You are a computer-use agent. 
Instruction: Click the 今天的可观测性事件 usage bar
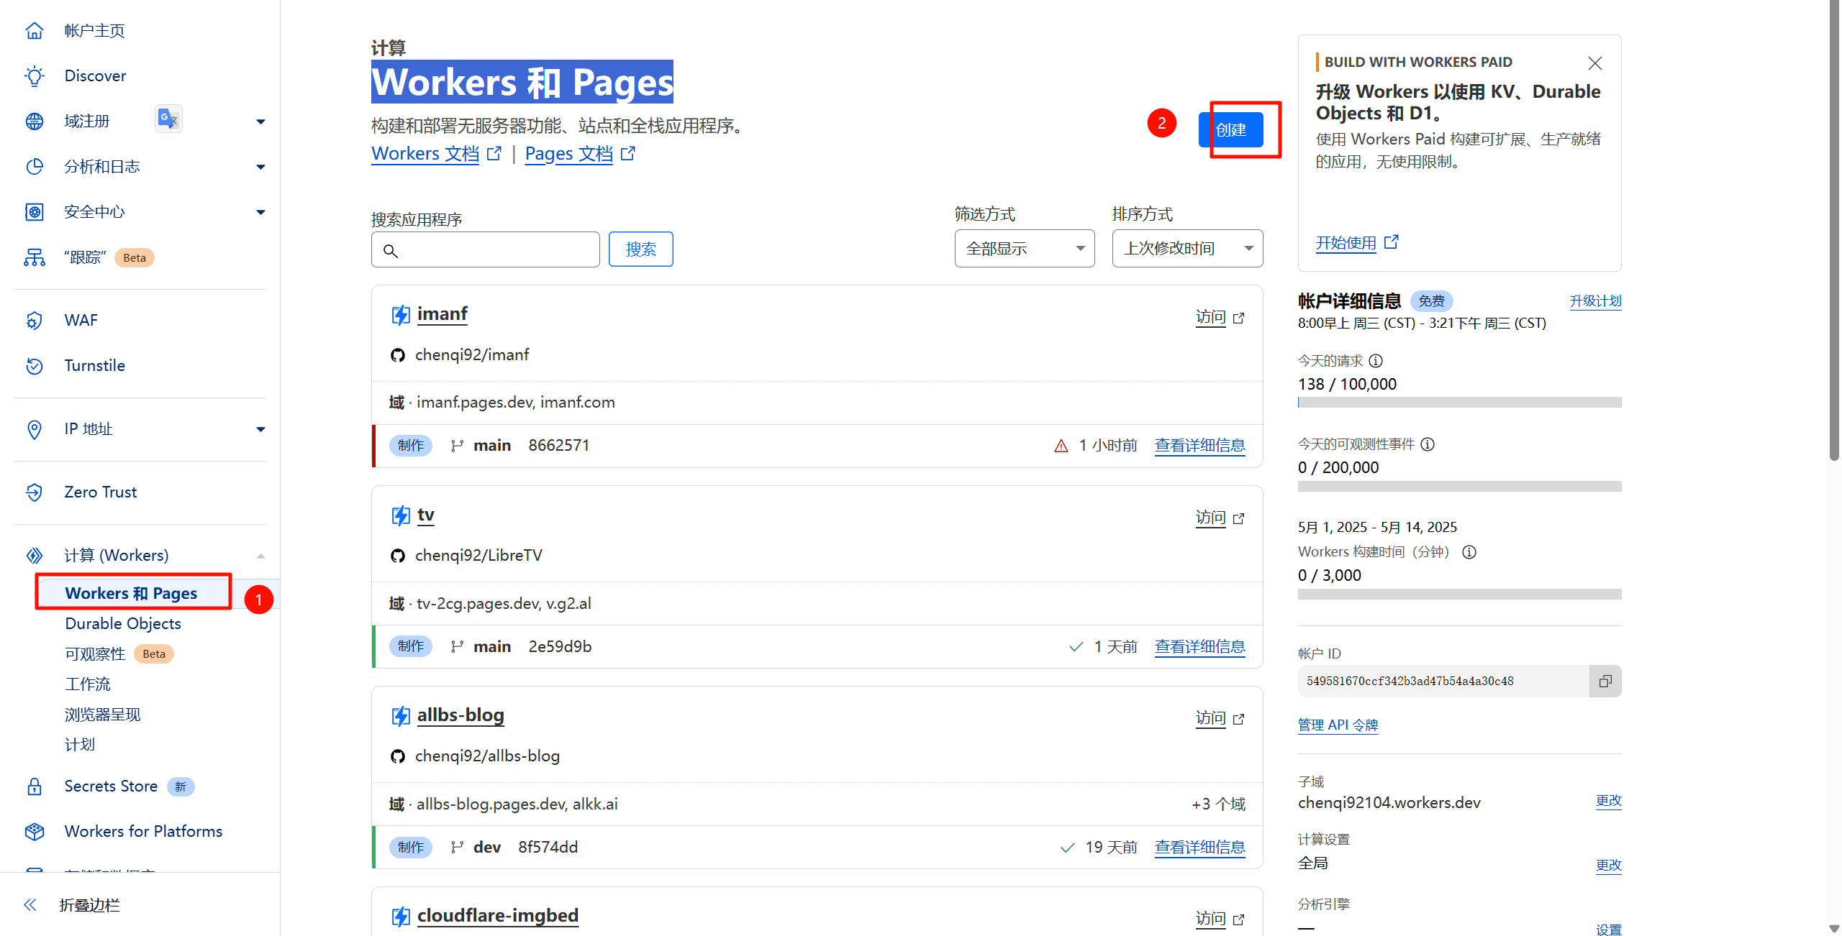coord(1459,487)
